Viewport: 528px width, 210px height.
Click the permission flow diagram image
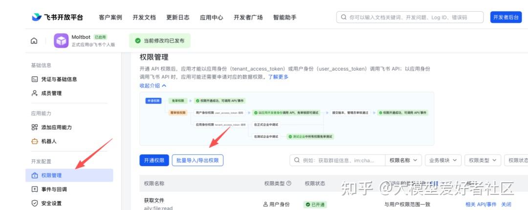[287, 119]
